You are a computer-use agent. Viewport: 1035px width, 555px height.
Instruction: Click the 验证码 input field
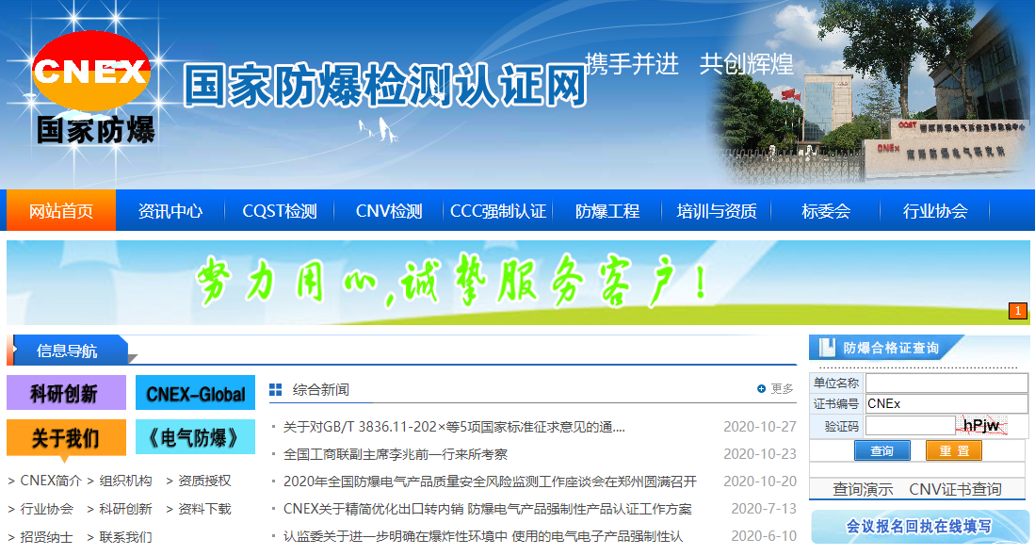pos(911,426)
